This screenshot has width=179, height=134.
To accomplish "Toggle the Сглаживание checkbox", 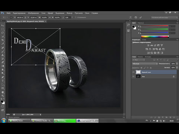I will (x=75, y=17).
